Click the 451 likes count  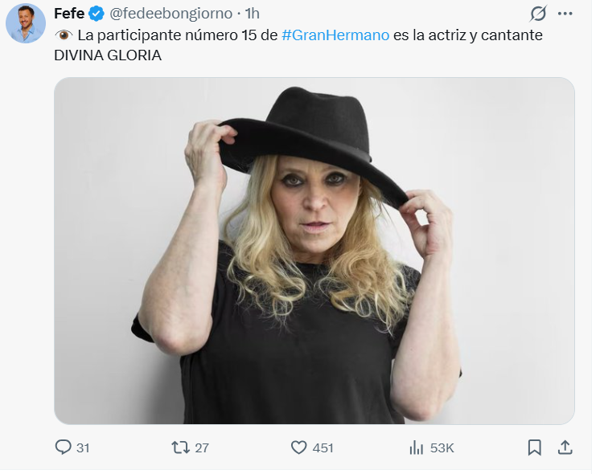[x=323, y=448]
